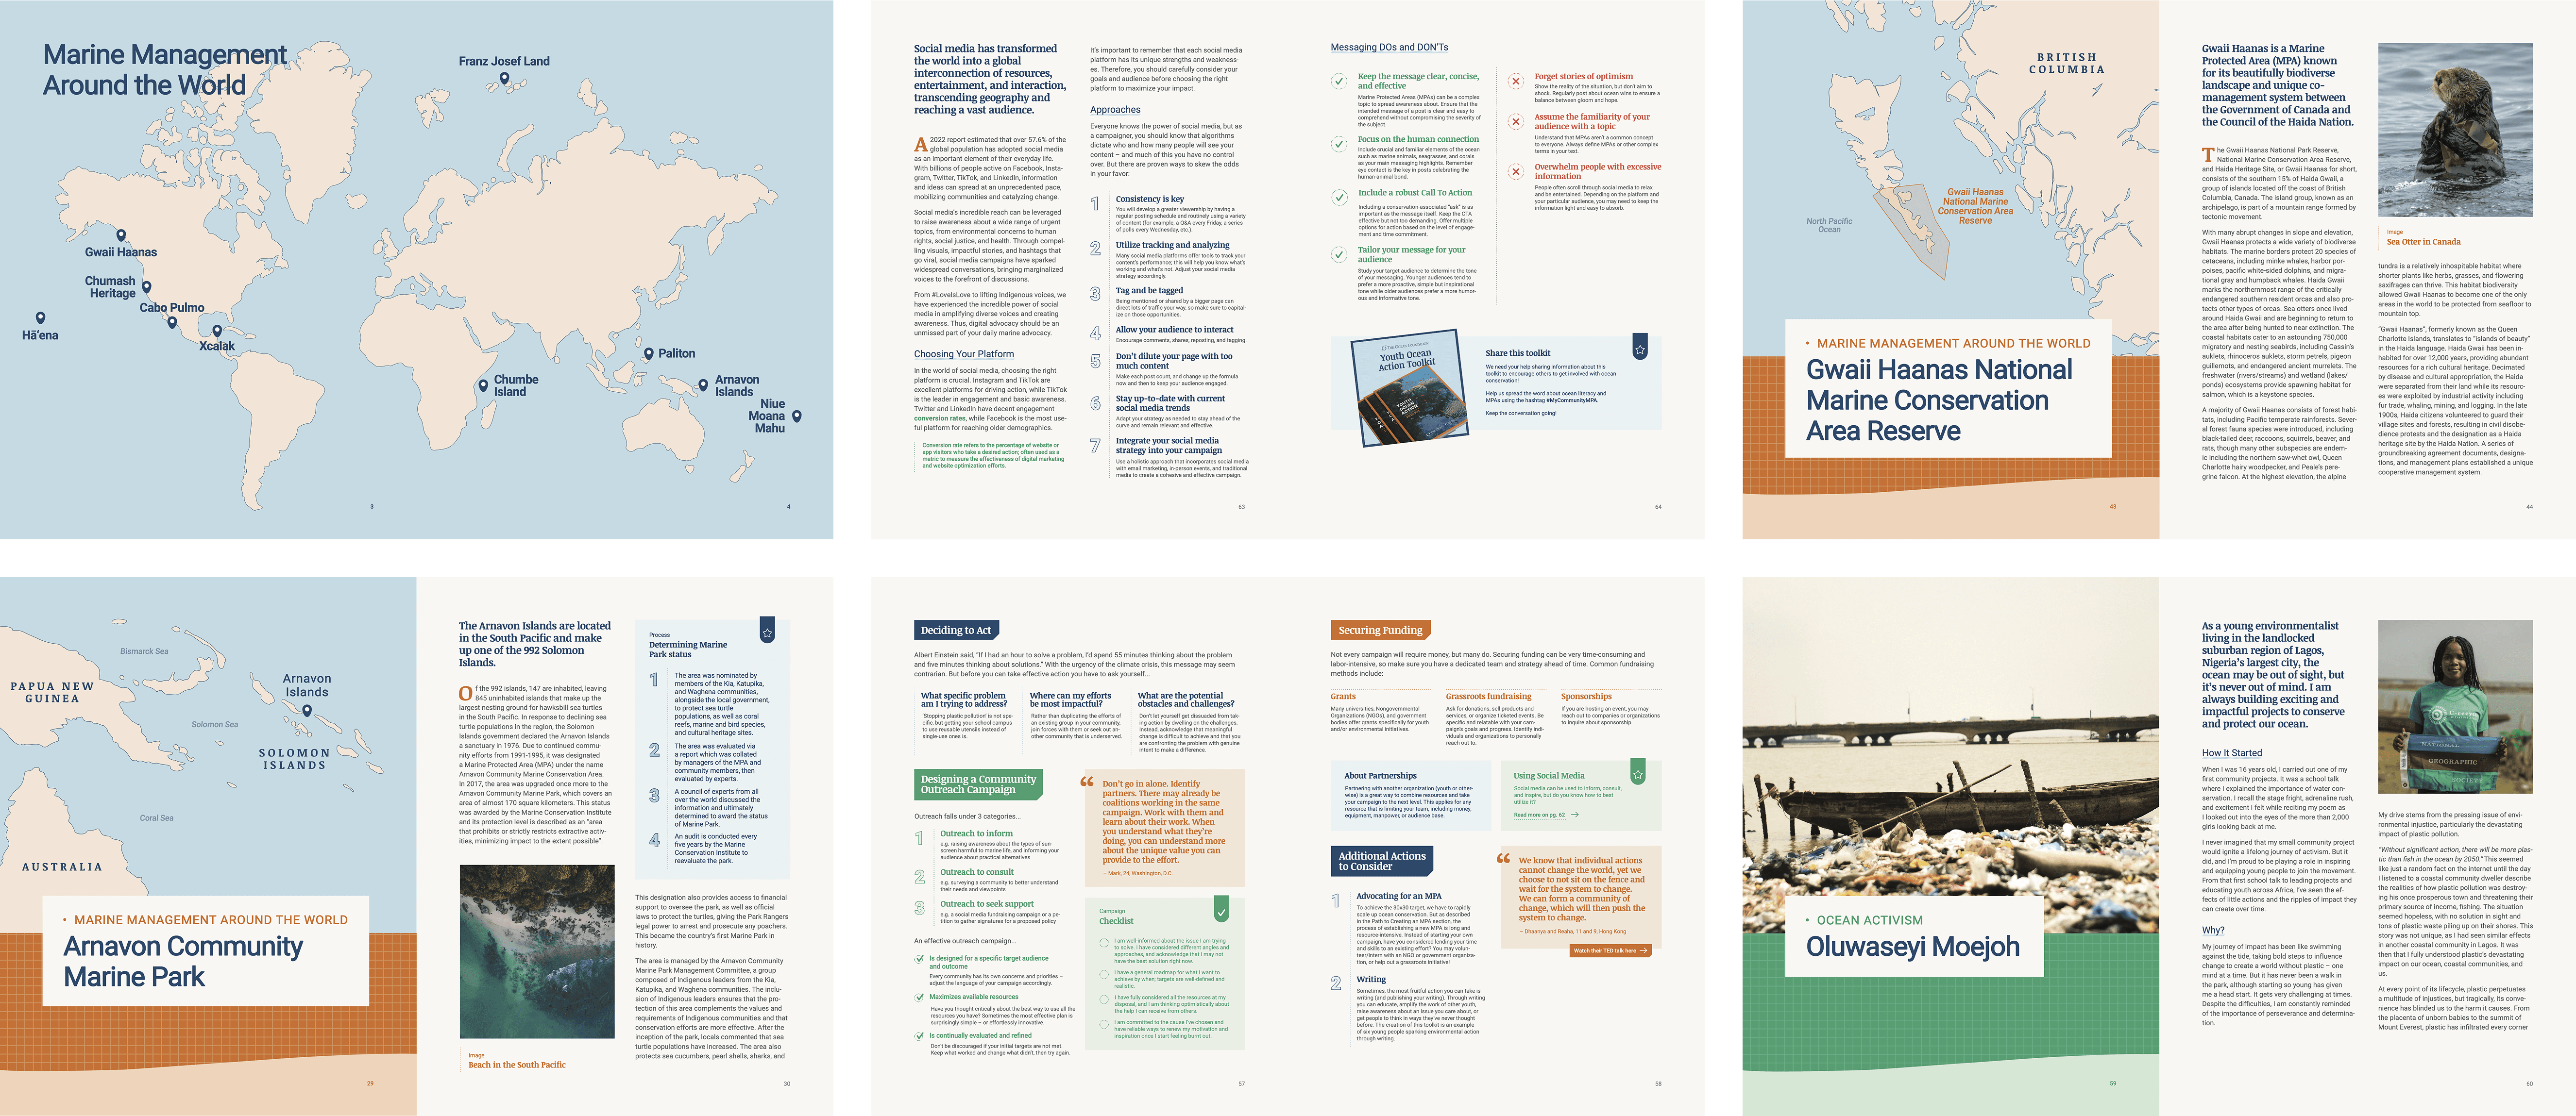The height and width of the screenshot is (1116, 2576).
Task: Click star badge on 'Using Social Media' card
Action: (1638, 772)
